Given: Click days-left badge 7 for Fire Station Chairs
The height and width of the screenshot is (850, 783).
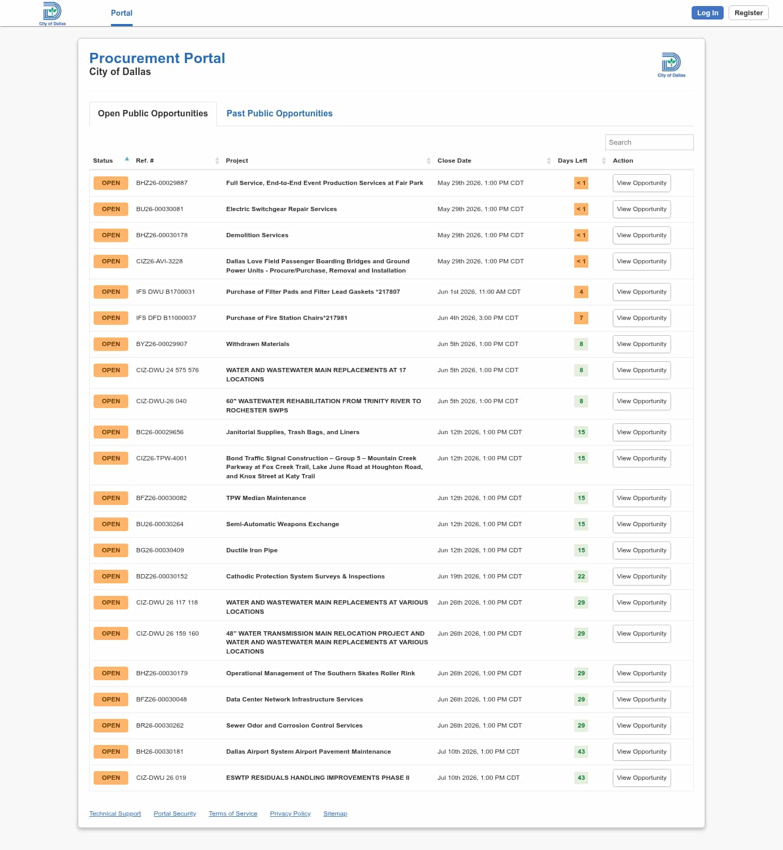Looking at the screenshot, I should pyautogui.click(x=581, y=318).
